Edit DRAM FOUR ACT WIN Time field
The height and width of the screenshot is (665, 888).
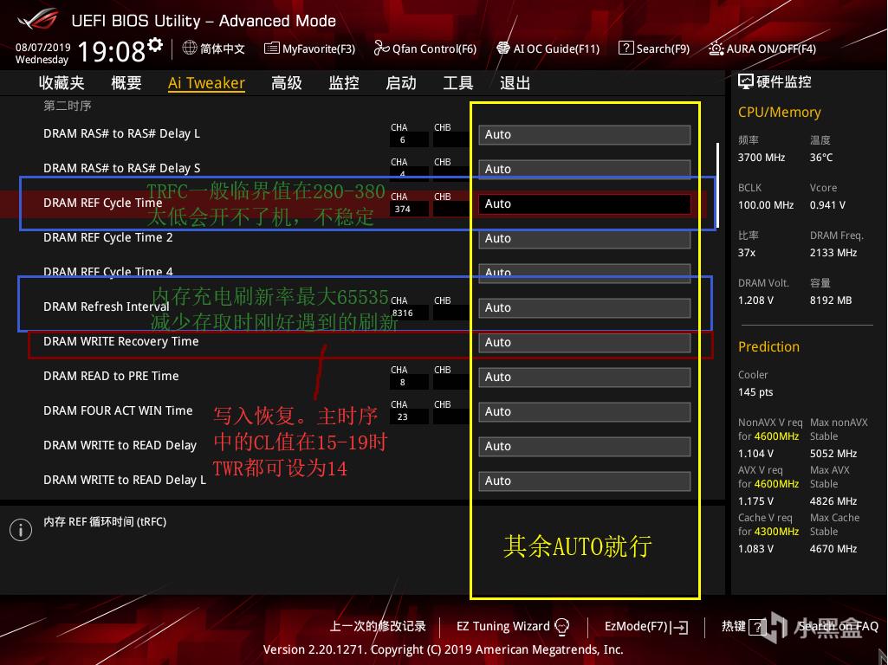click(585, 411)
